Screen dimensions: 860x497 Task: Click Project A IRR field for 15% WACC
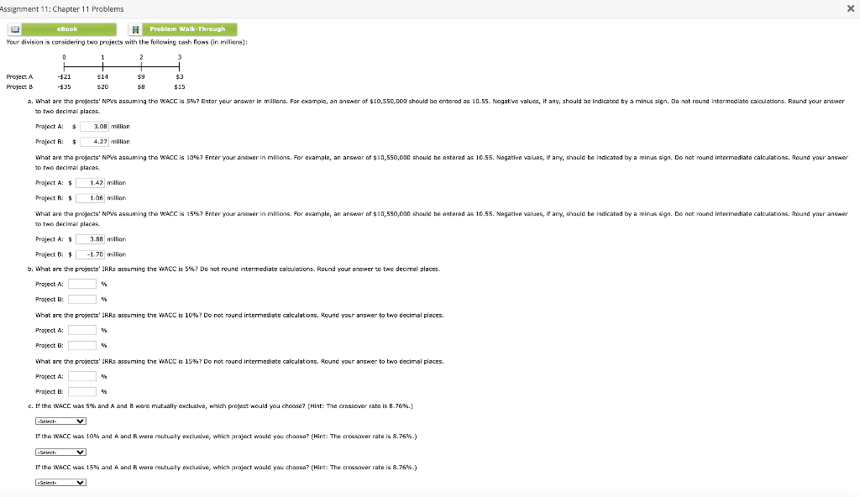(82, 376)
